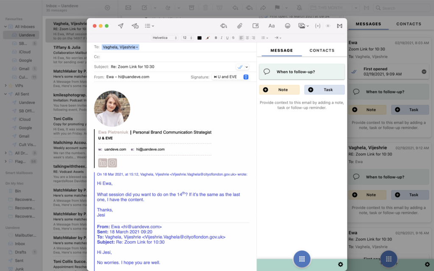Image resolution: width=434 pixels, height=271 pixels.
Task: Edit the Subject field Re: Zoom Link
Action: click(x=172, y=66)
